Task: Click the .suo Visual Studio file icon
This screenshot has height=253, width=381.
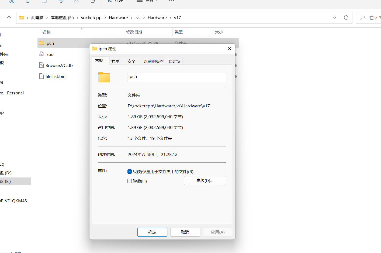Action: coord(41,54)
